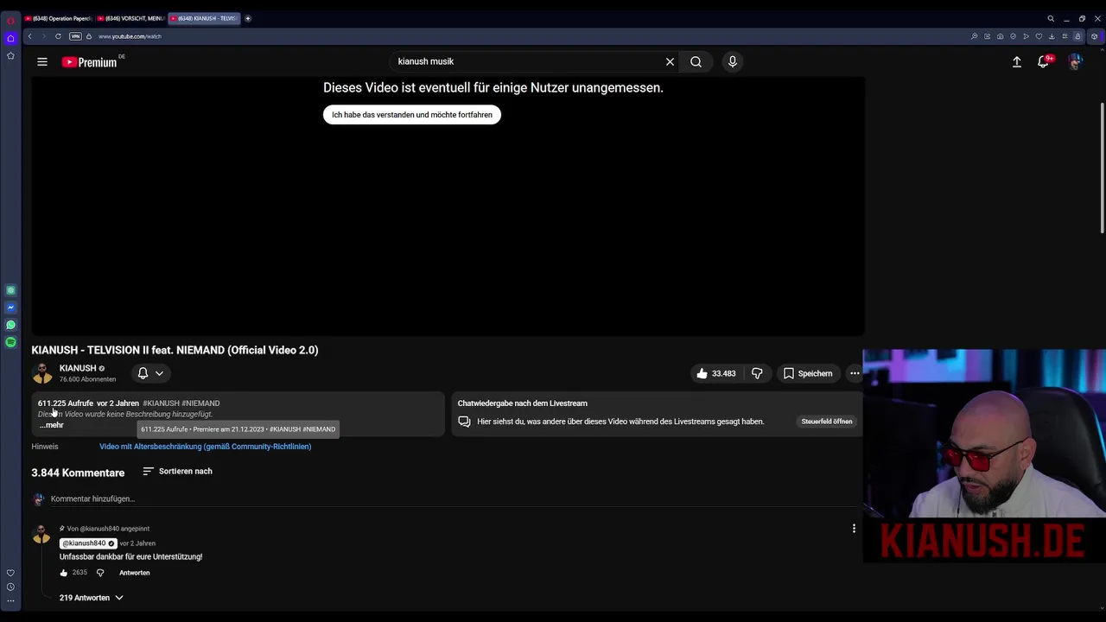Open Spotify in the Opera sidebar

pyautogui.click(x=10, y=342)
